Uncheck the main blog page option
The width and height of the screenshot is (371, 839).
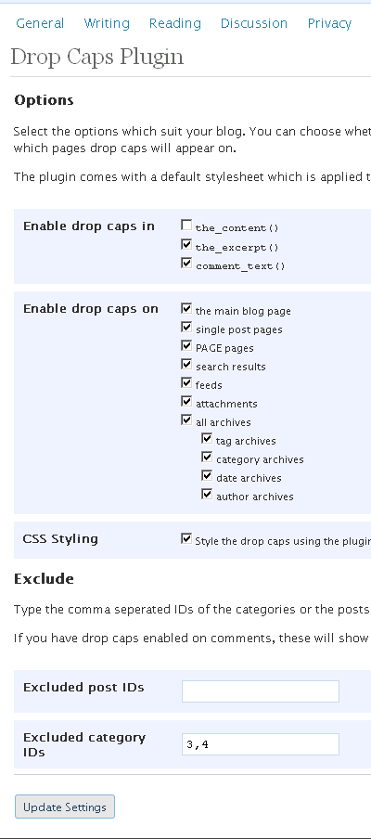pyautogui.click(x=186, y=309)
